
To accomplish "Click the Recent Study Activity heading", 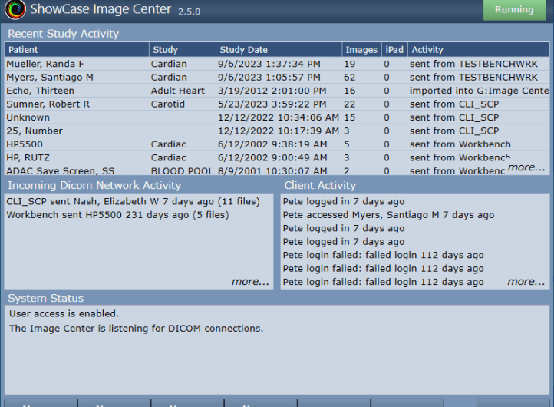I will tap(63, 34).
